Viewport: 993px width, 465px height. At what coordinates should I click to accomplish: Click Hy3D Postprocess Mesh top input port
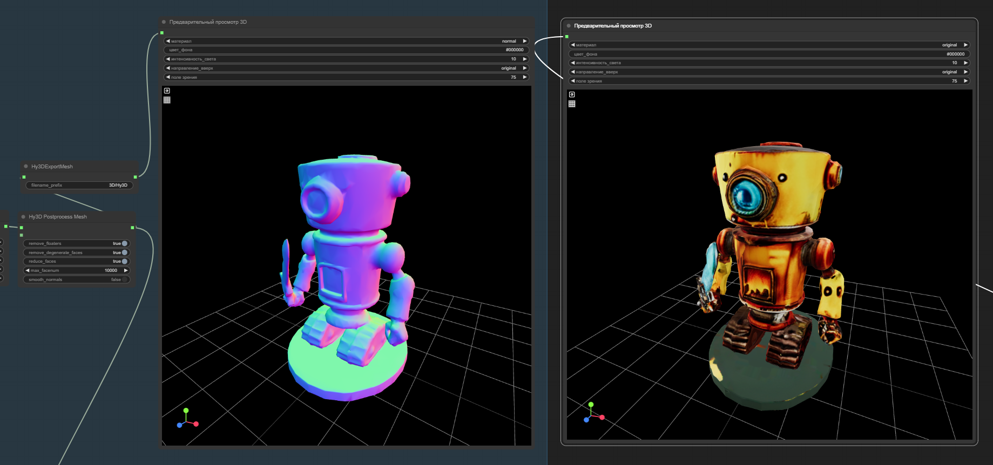click(x=22, y=228)
